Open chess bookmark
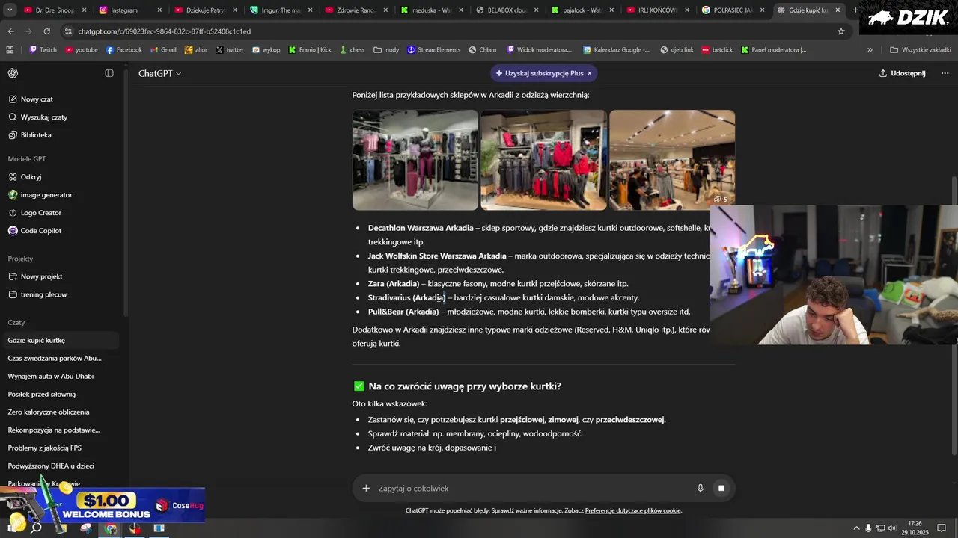 click(x=352, y=50)
